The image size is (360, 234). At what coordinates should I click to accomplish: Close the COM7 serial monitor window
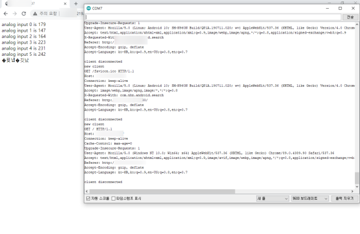[353, 8]
